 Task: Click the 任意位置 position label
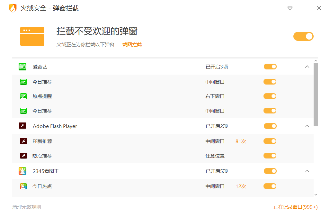(x=215, y=156)
